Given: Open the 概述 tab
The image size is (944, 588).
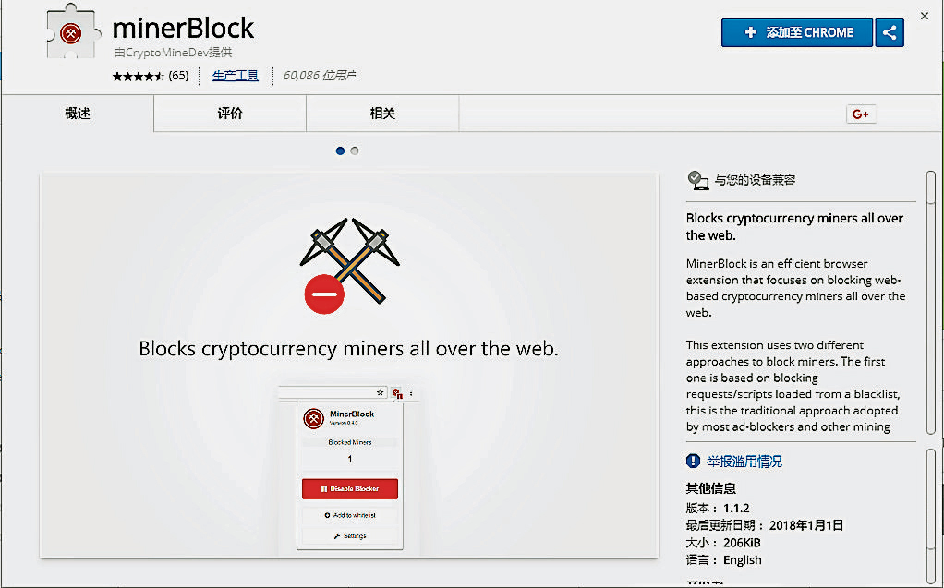Looking at the screenshot, I should (78, 114).
